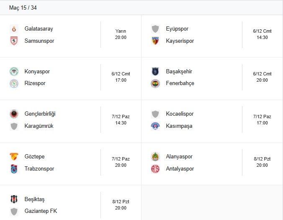Click the Konyaspor club badge
The width and height of the screenshot is (283, 220).
pos(14,72)
